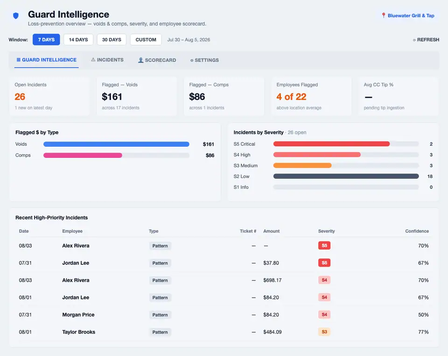Open the Bluewater Grill & Tap location
This screenshot has height=356, width=448.
coord(408,15)
